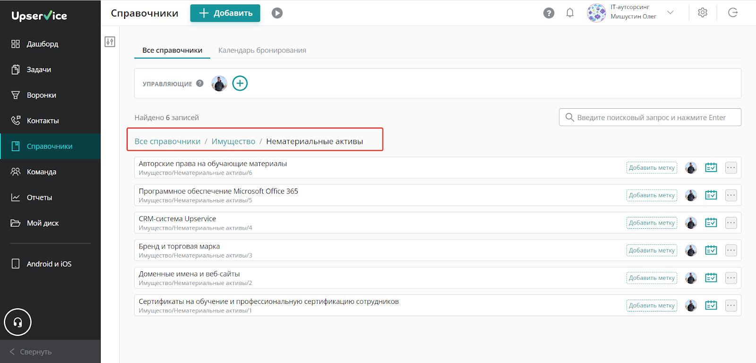
Task: Click the headset support icon
Action: point(17,322)
